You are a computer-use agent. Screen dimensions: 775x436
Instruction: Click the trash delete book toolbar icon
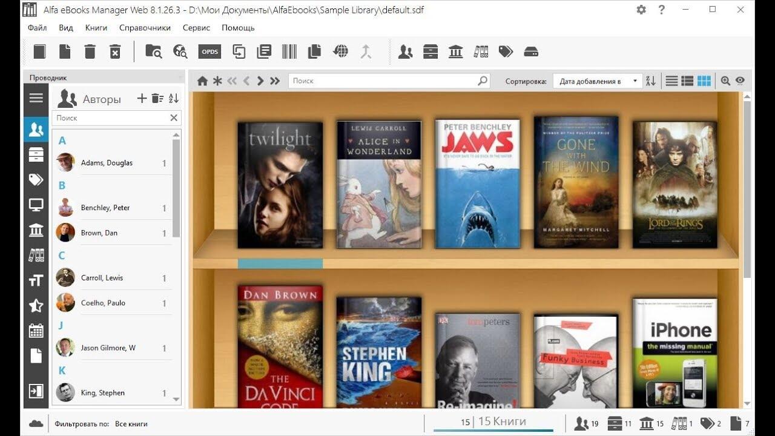[90, 51]
